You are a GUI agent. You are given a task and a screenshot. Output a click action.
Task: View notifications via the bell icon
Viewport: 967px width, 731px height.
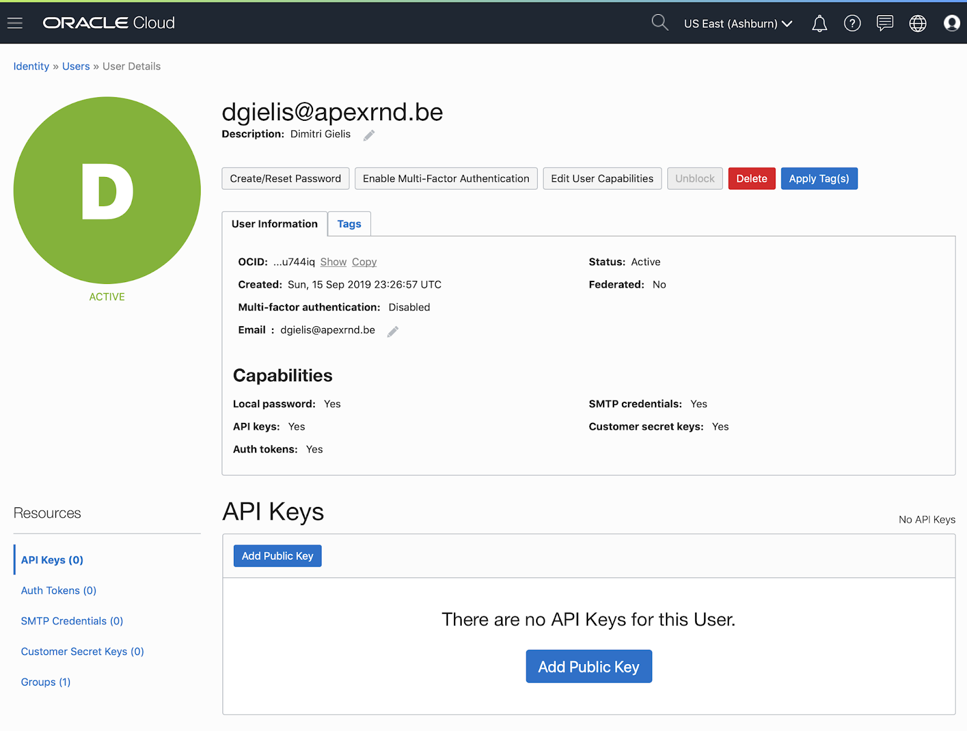[819, 23]
